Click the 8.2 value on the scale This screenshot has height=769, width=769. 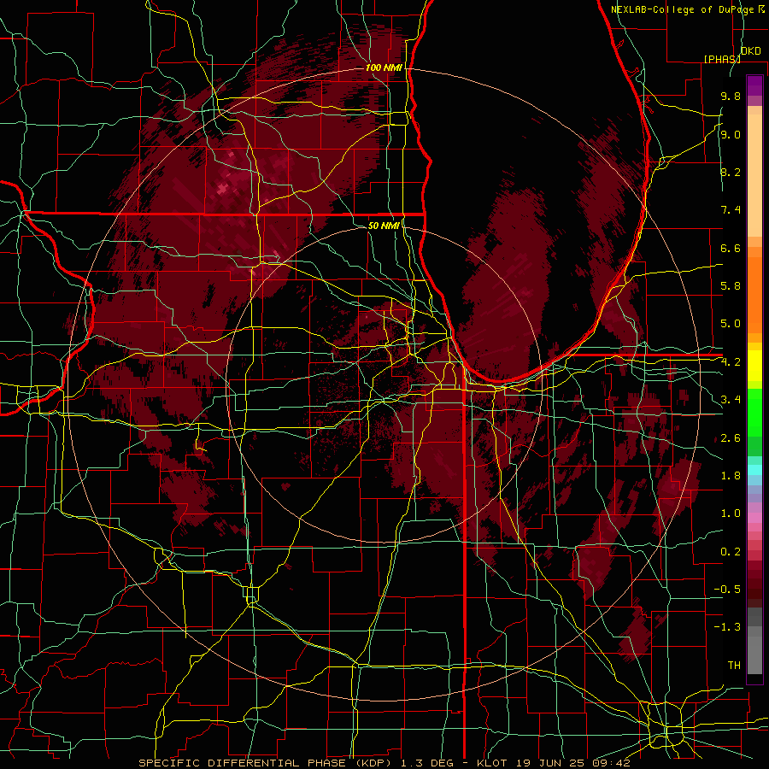coord(731,173)
